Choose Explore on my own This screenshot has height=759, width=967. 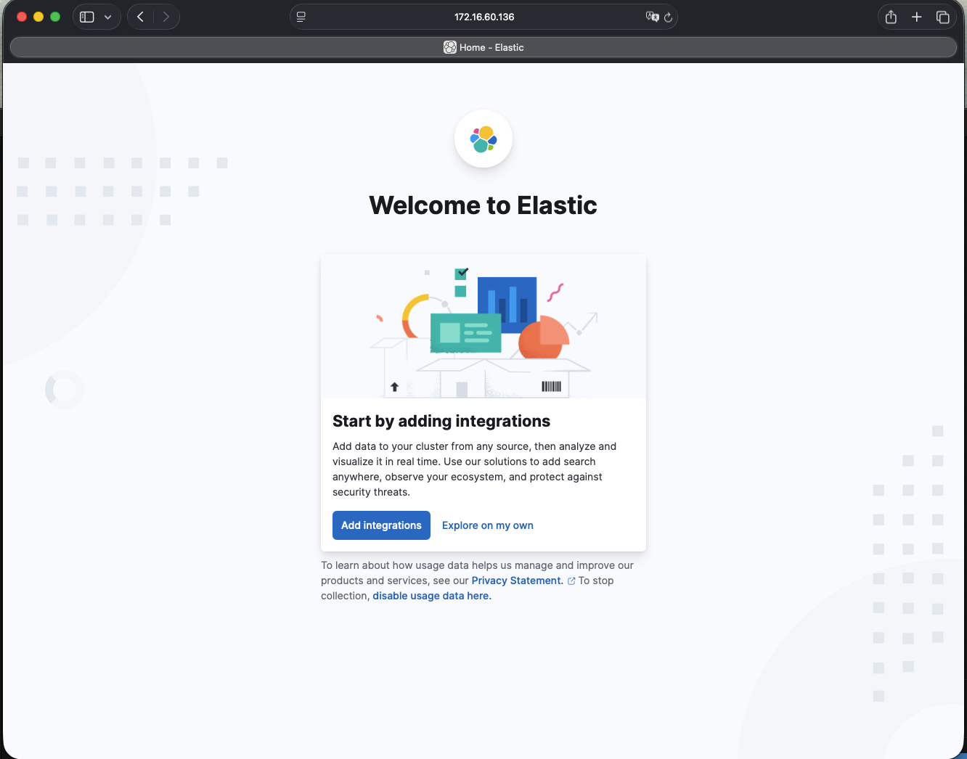click(x=488, y=525)
